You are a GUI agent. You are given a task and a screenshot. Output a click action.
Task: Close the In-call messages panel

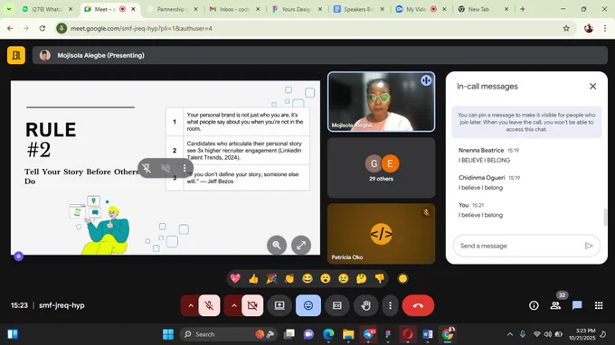pos(592,86)
